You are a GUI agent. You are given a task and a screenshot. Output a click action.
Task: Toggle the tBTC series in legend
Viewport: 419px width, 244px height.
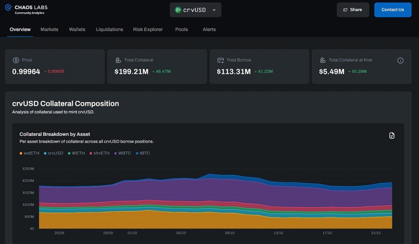point(143,153)
